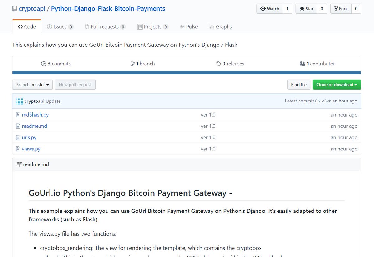The image size is (374, 257).
Task: Click the Pull requests merge icon
Action: pyautogui.click(x=87, y=27)
